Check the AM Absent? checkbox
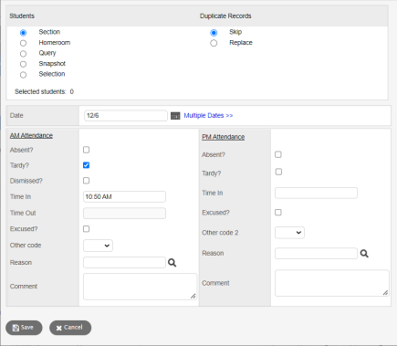397x346 pixels. pyautogui.click(x=87, y=150)
